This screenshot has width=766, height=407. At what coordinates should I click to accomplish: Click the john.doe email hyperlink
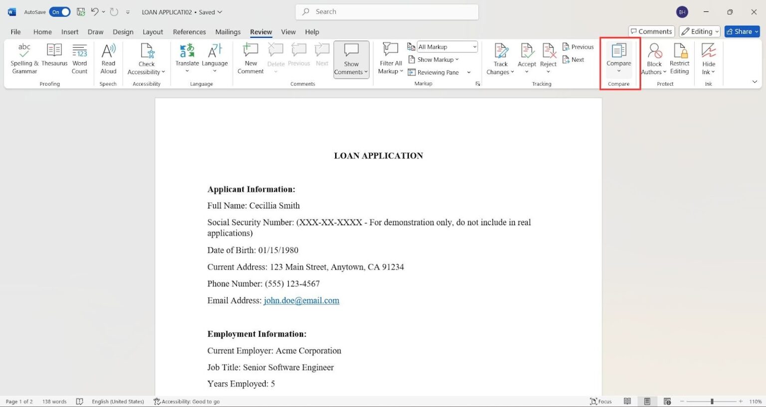point(301,300)
